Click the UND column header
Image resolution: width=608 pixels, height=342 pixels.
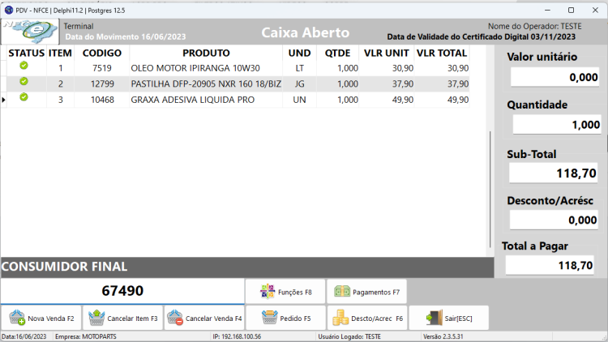pyautogui.click(x=299, y=53)
